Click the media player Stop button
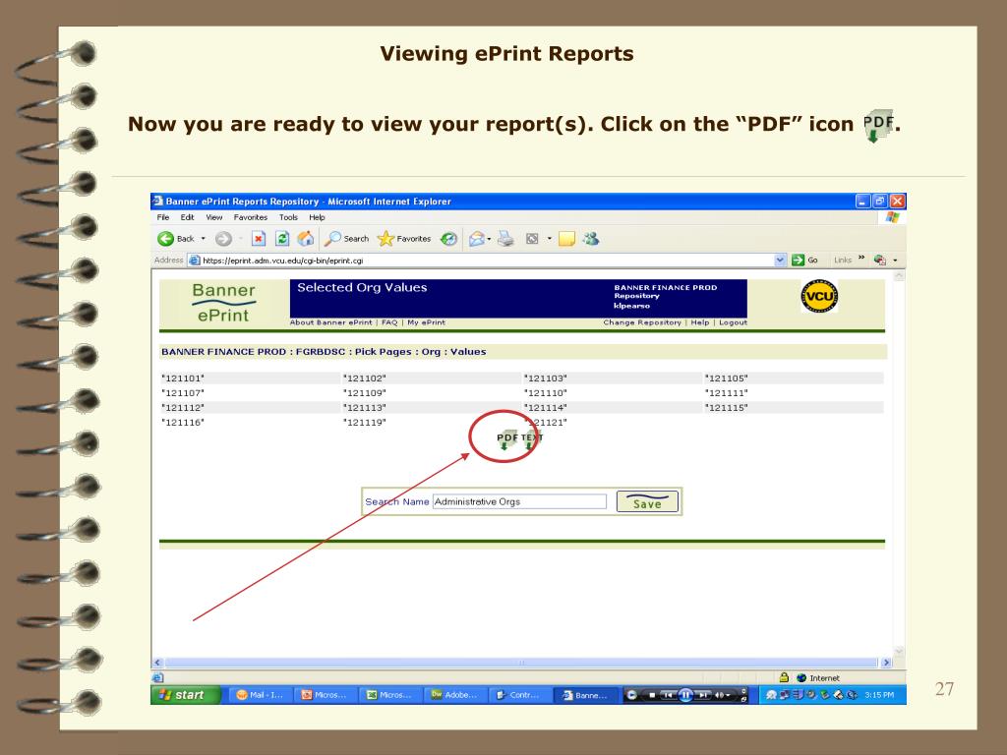The width and height of the screenshot is (1007, 755). [652, 695]
